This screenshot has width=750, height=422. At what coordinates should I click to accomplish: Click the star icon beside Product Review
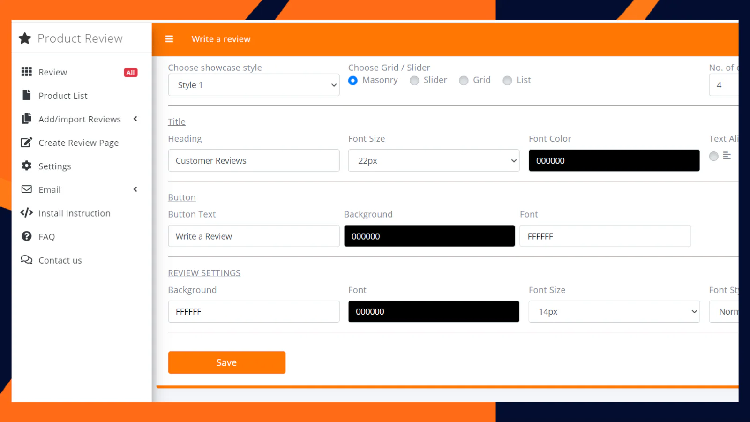(x=25, y=38)
